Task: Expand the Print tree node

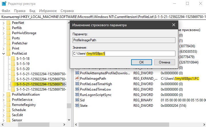Action: pos(3,49)
